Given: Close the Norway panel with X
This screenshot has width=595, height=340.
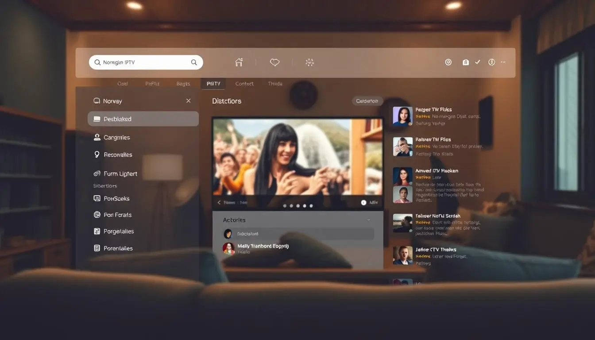Looking at the screenshot, I should point(189,101).
